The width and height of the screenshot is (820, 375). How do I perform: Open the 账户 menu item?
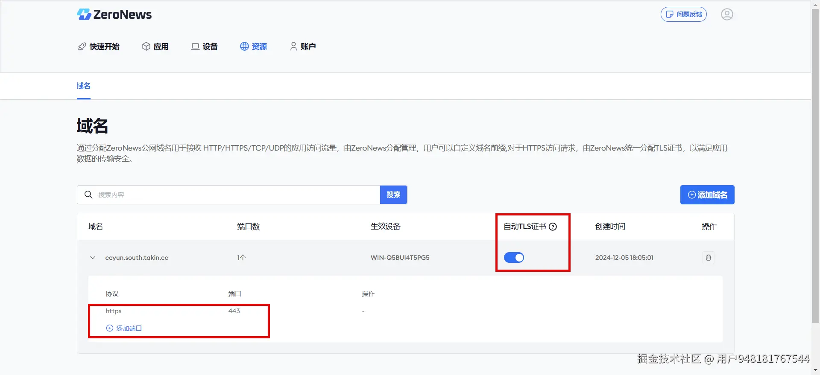303,47
